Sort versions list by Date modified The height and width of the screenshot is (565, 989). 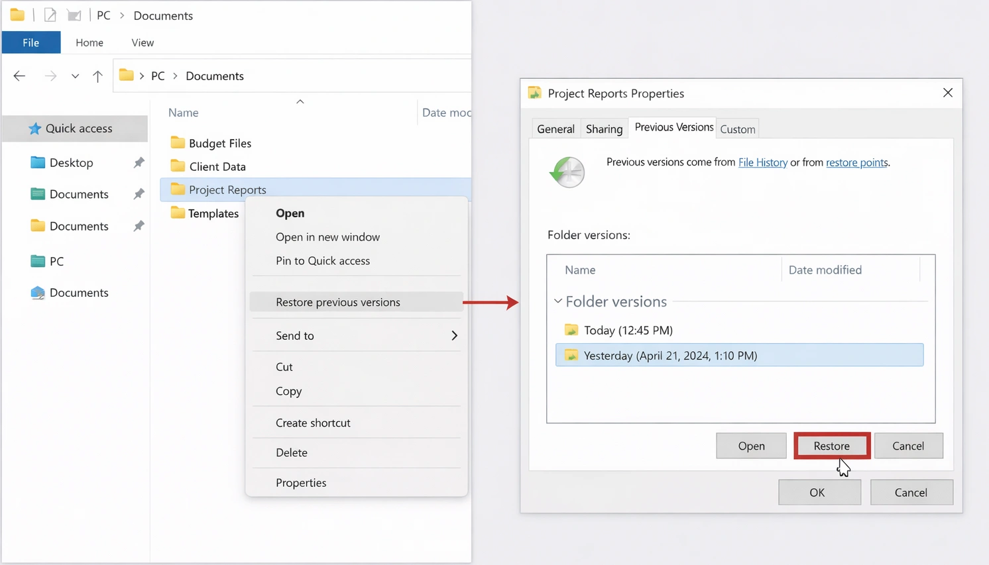pos(825,270)
